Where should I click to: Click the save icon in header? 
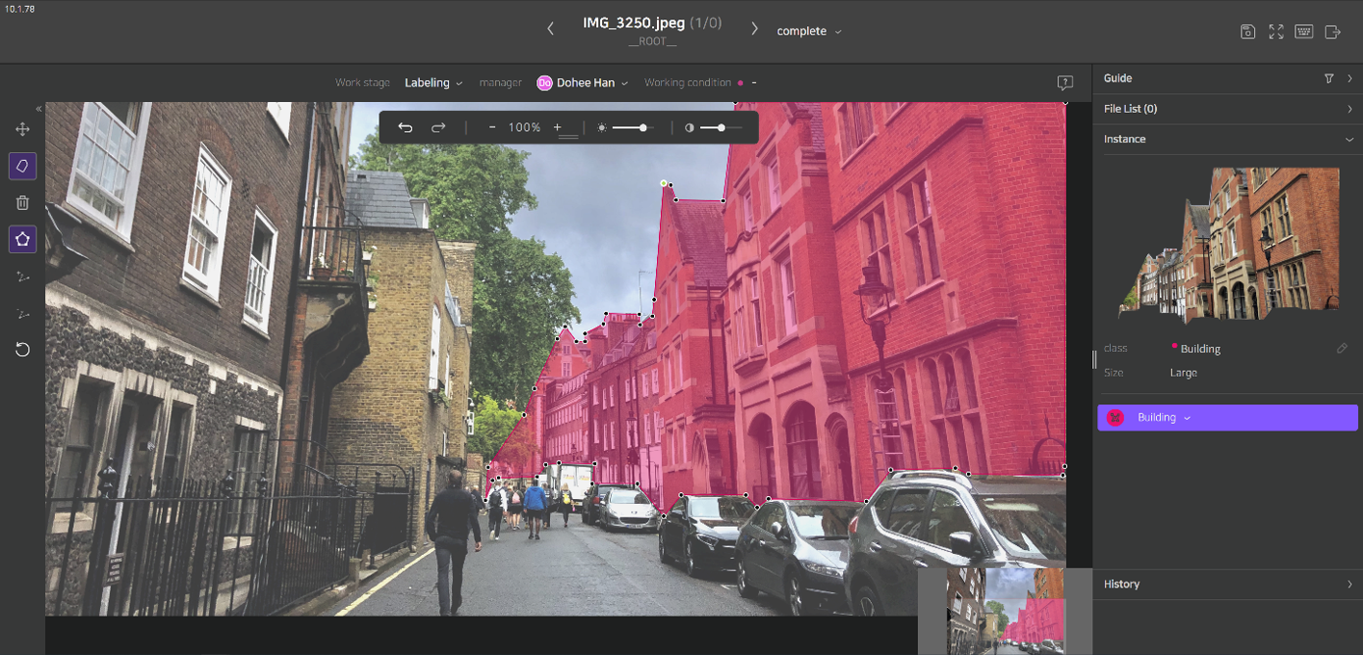[1247, 32]
